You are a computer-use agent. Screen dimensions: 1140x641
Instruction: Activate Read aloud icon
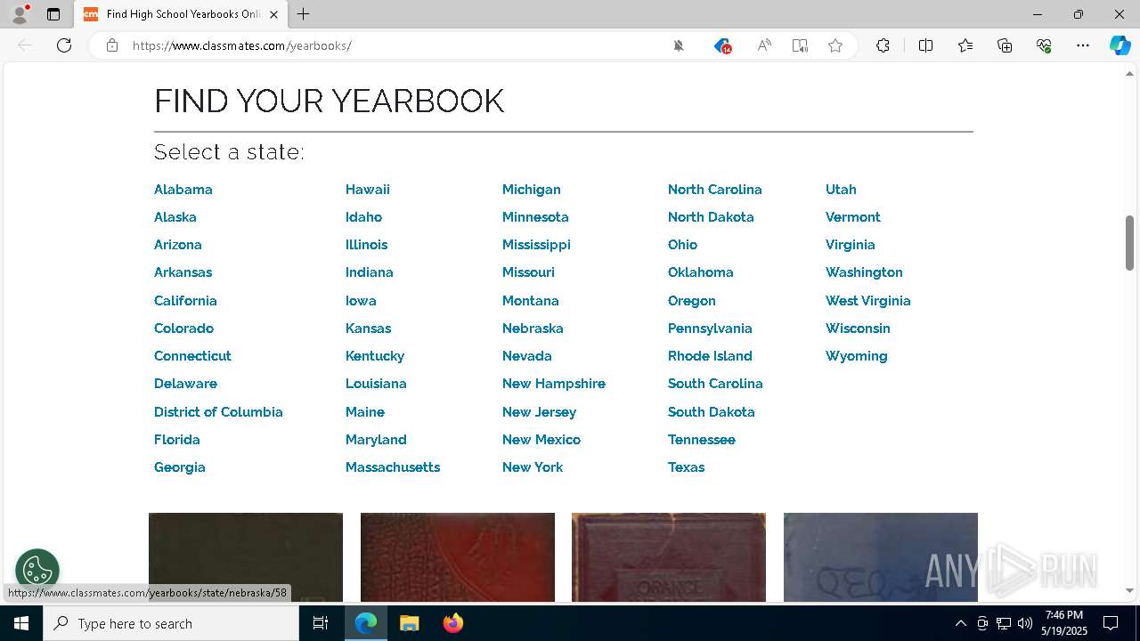pos(764,45)
